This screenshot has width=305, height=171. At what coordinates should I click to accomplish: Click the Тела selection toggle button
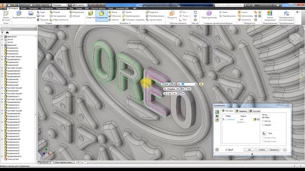(264, 133)
